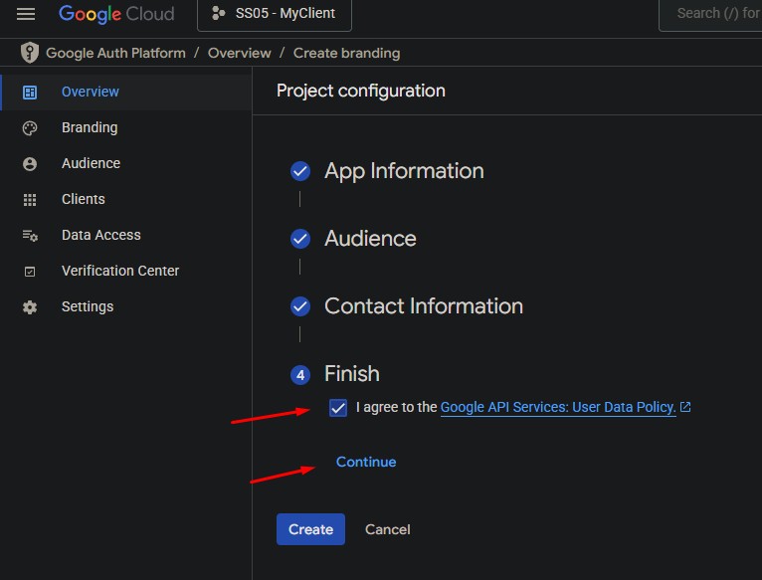Click the Data Access icon

[x=30, y=236]
